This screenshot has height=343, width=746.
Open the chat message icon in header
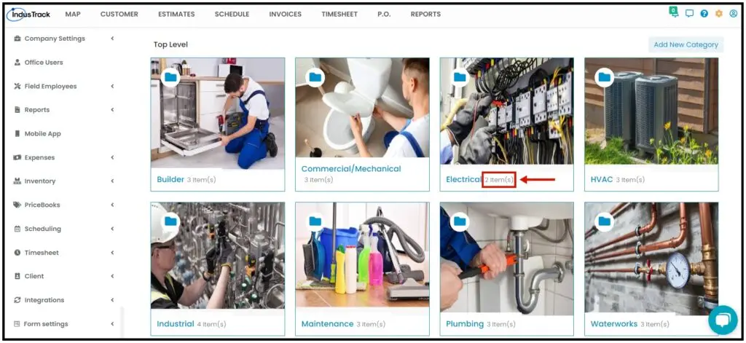[689, 14]
